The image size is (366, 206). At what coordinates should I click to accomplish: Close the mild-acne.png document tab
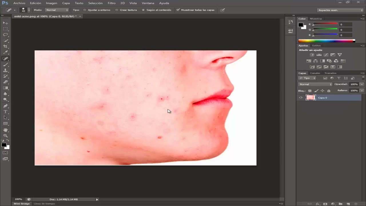coord(80,16)
